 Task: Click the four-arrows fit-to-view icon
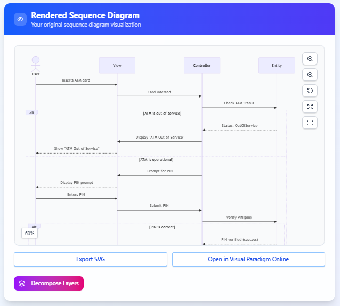point(310,107)
